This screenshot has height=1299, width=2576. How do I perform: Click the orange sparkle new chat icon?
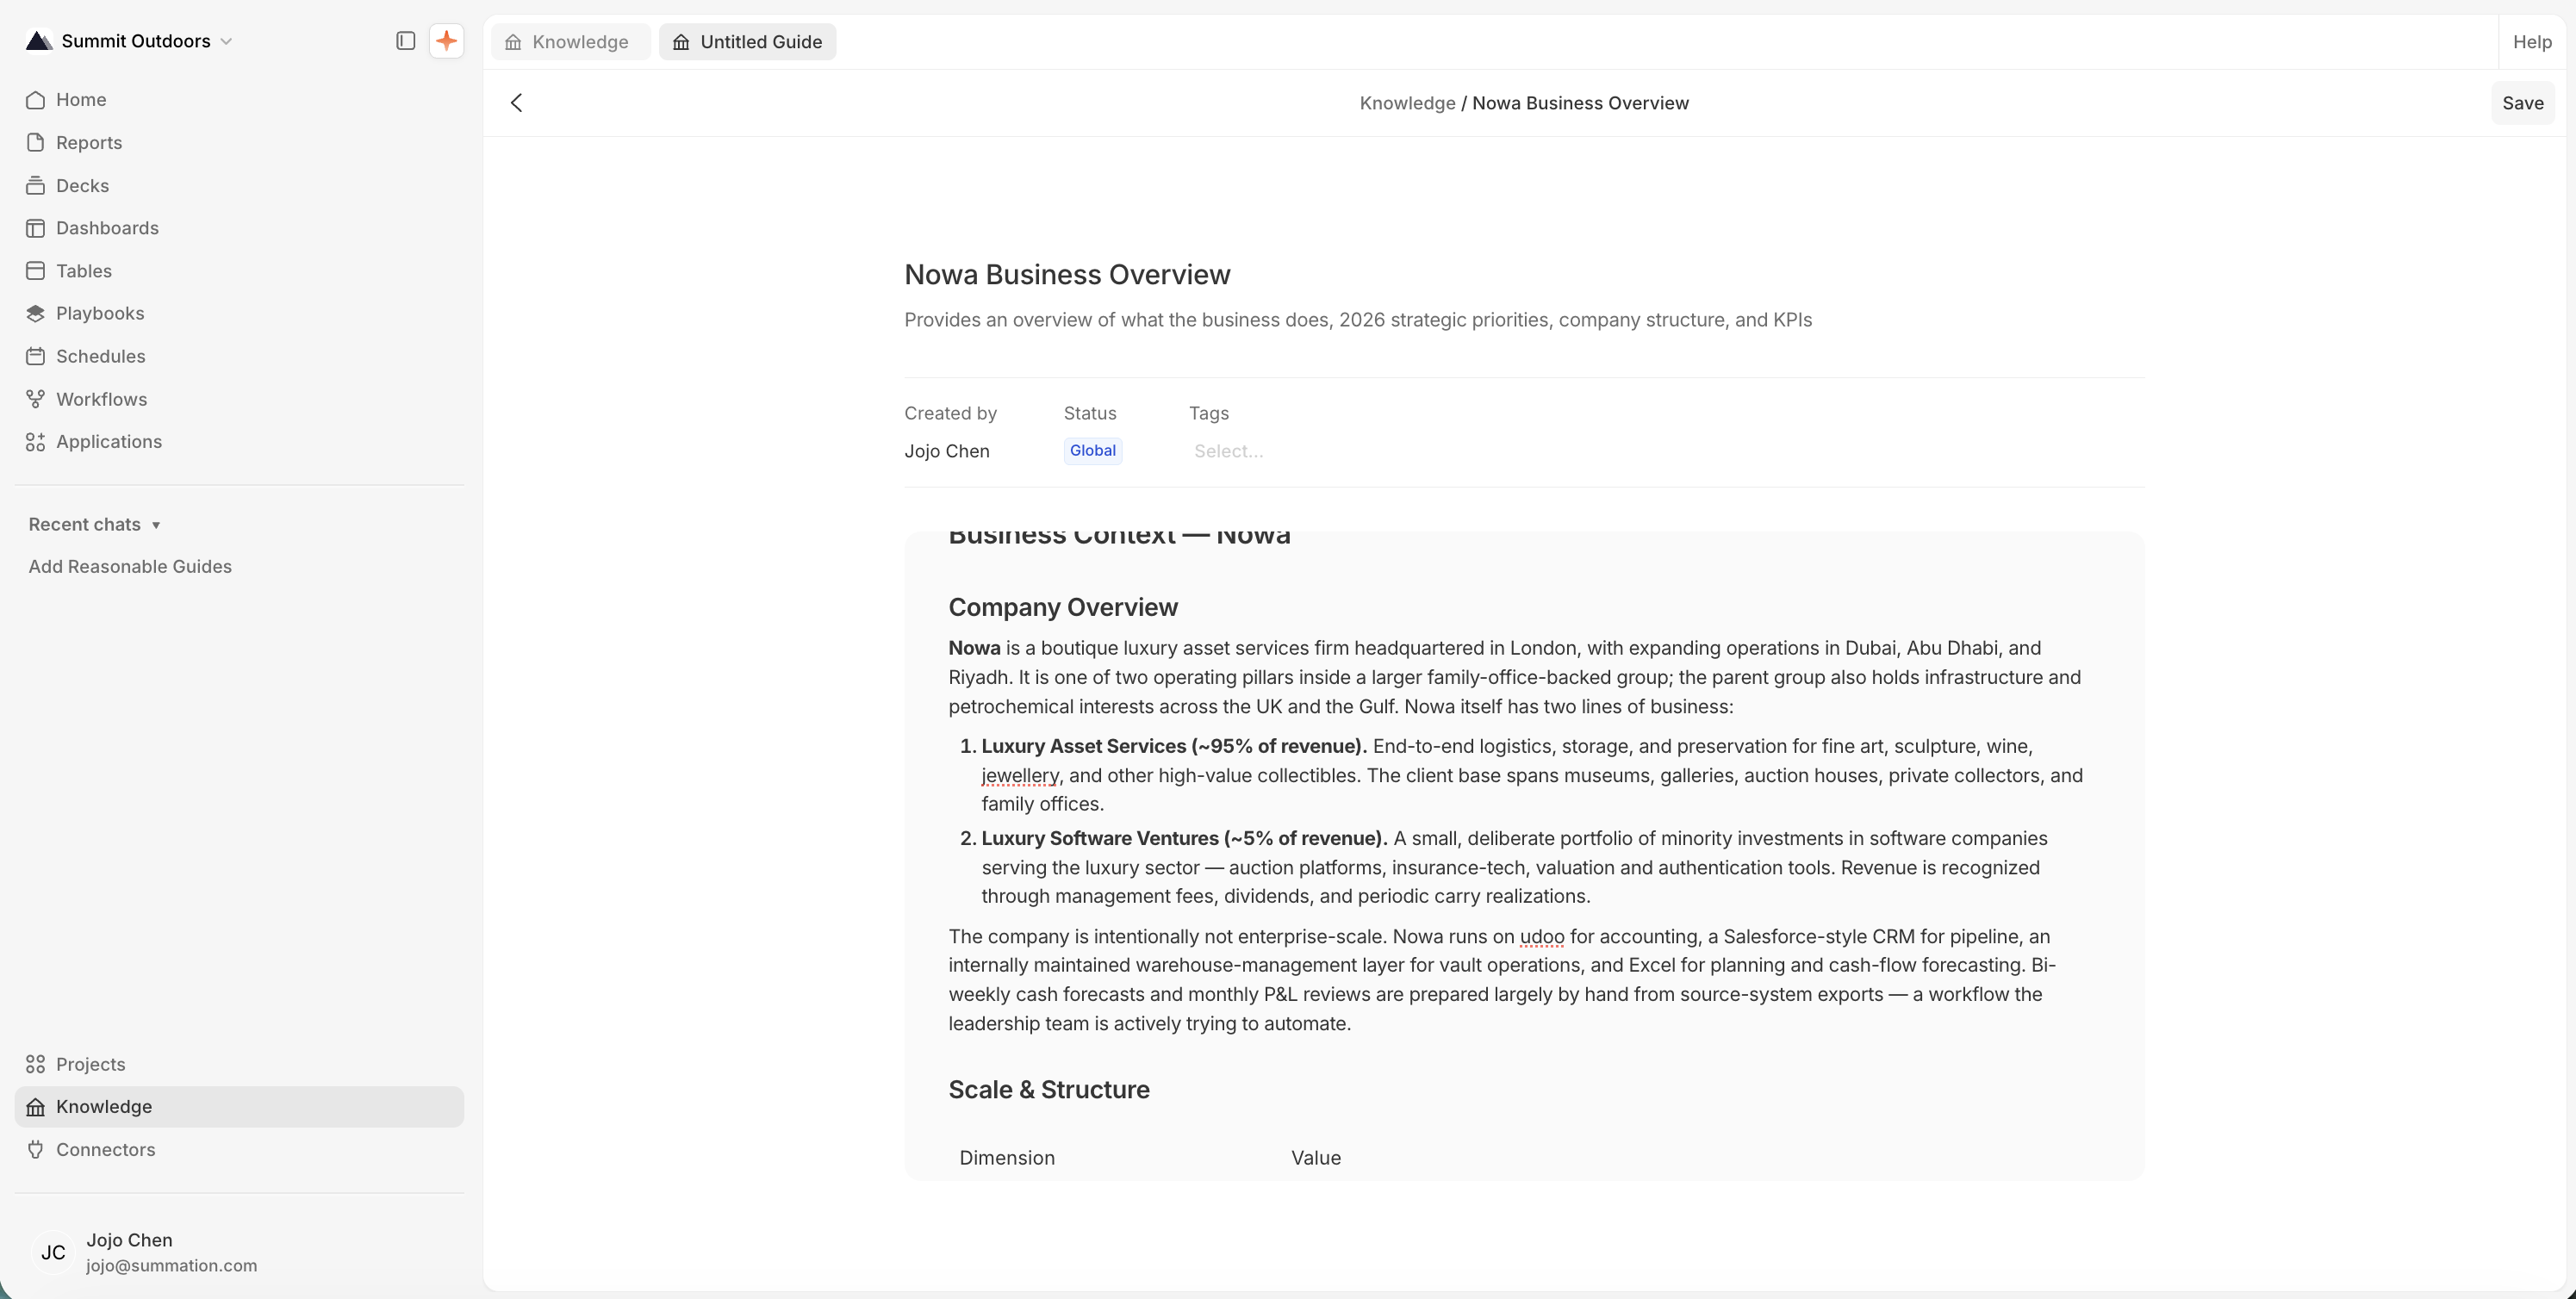[446, 41]
